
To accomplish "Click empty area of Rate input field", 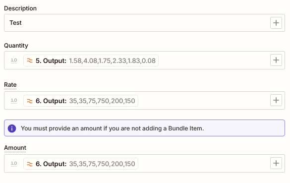I will point(203,101).
